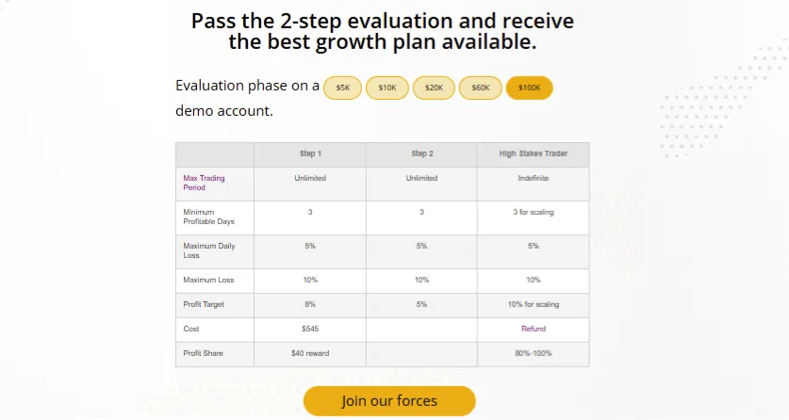
Task: Choose the $20K account size option
Action: pyautogui.click(x=434, y=88)
